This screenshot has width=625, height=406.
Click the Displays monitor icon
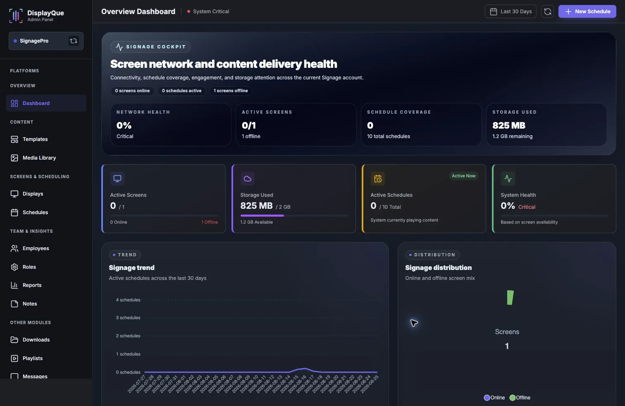(x=14, y=194)
